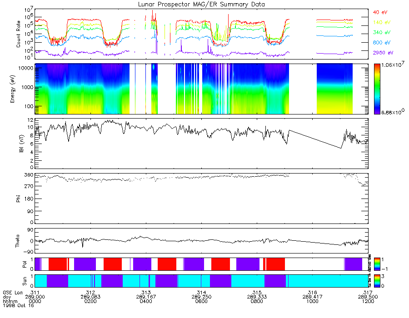The image size is (409, 318).
Task: Click the 'hhmm' row label
Action: [9, 301]
